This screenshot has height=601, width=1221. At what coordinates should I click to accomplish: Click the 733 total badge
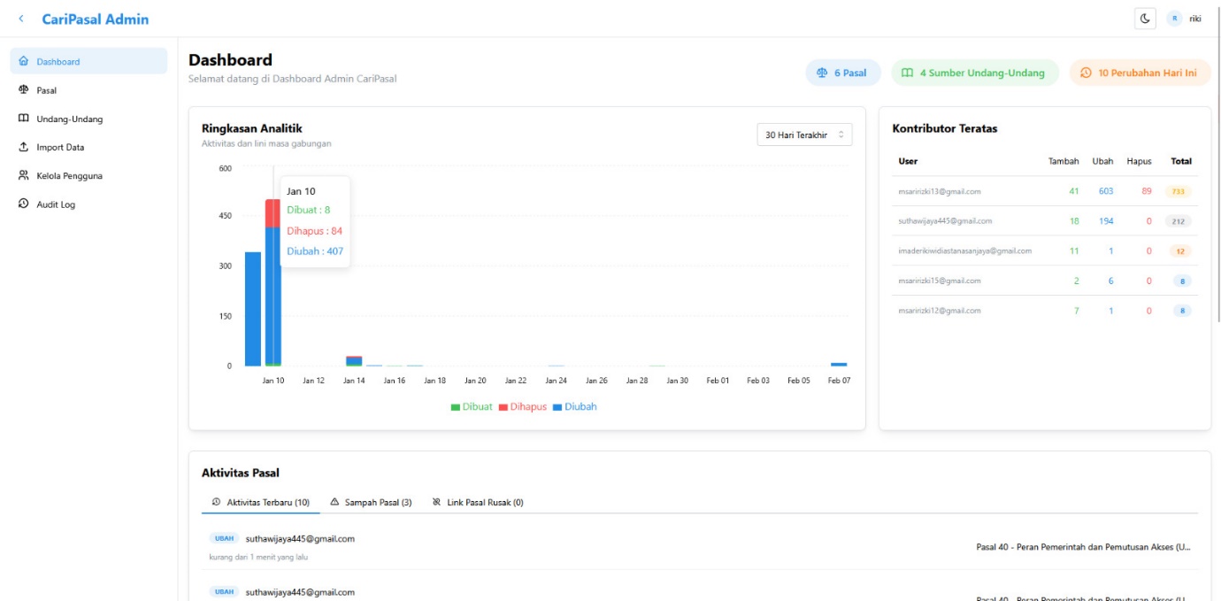tap(1178, 191)
